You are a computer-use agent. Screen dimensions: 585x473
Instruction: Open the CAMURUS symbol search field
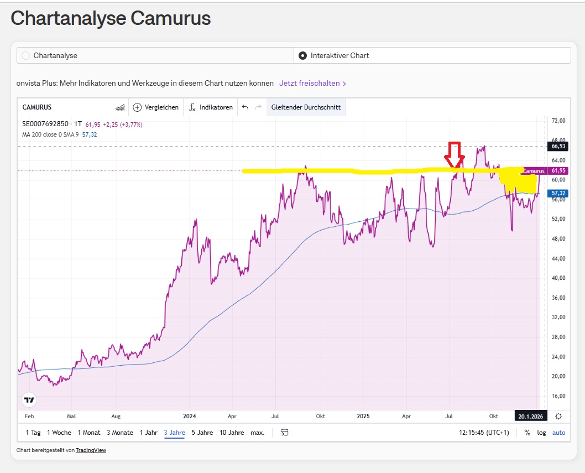click(x=37, y=107)
